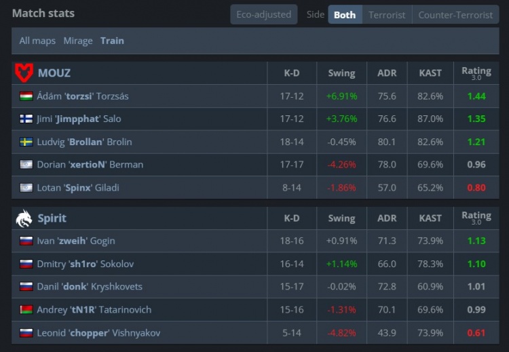Click the Finnish flag beside Jimpphat
This screenshot has height=352, width=509.
click(x=26, y=119)
